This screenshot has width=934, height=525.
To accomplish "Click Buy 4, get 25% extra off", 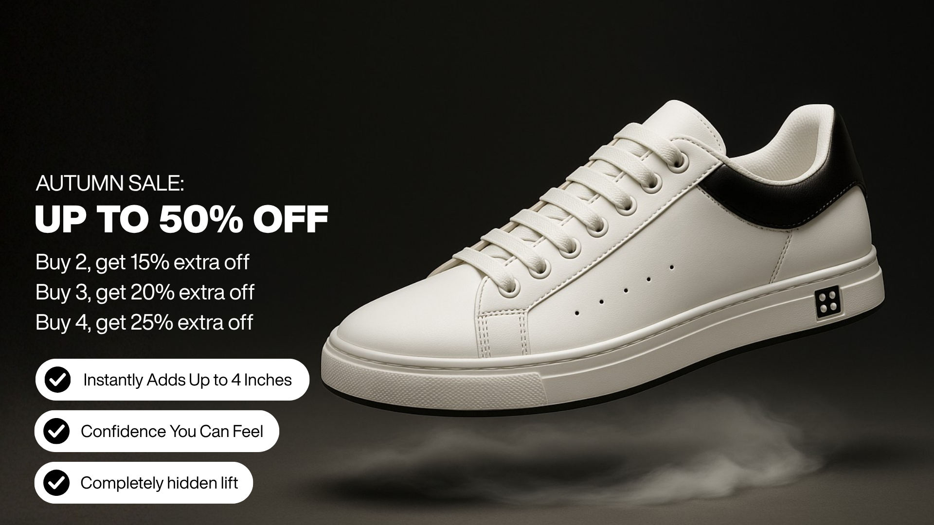I will pyautogui.click(x=144, y=323).
